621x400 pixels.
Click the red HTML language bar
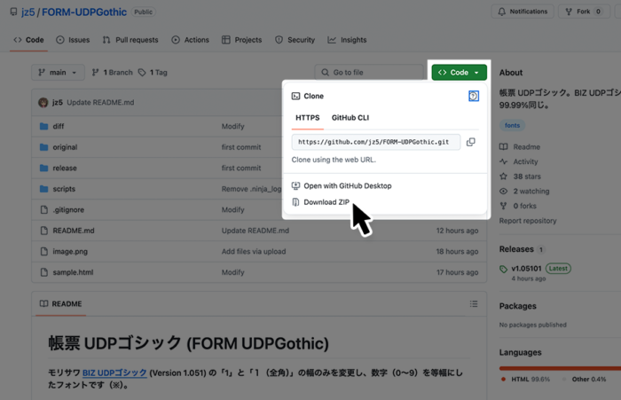(560, 368)
